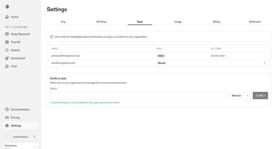Screen dimensions: 277x149
Task: Go to Enrichment in the sidebar
Action: (x=18, y=58)
